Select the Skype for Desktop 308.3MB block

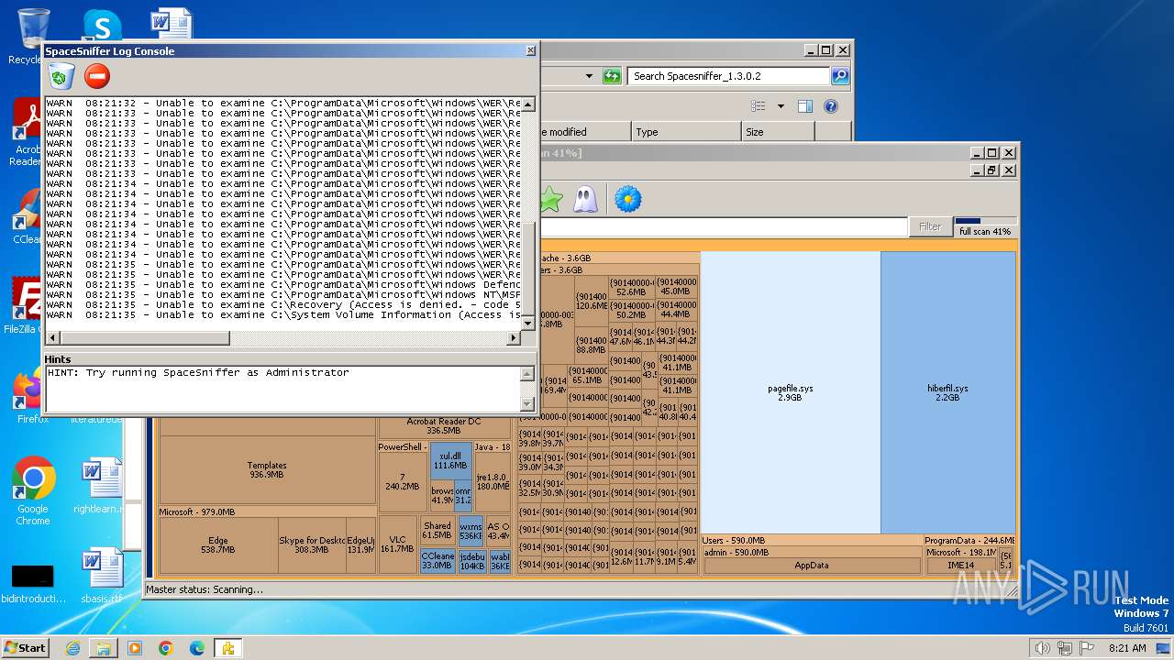coord(312,545)
